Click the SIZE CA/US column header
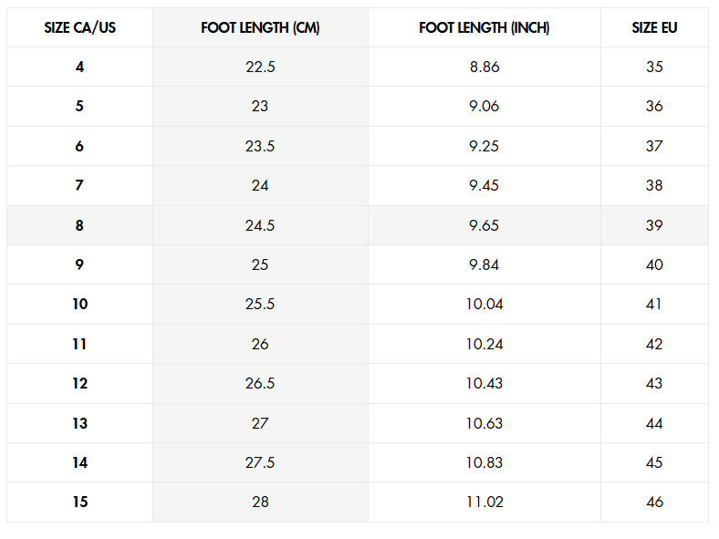 pos(79,27)
